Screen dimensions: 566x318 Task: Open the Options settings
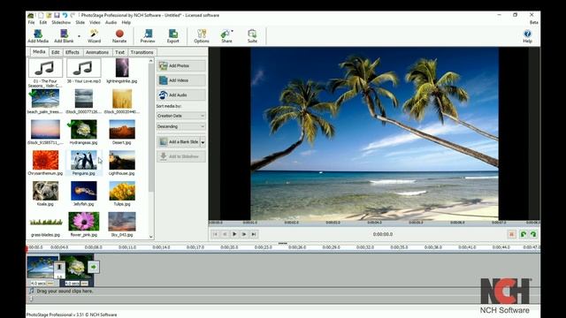click(x=202, y=36)
